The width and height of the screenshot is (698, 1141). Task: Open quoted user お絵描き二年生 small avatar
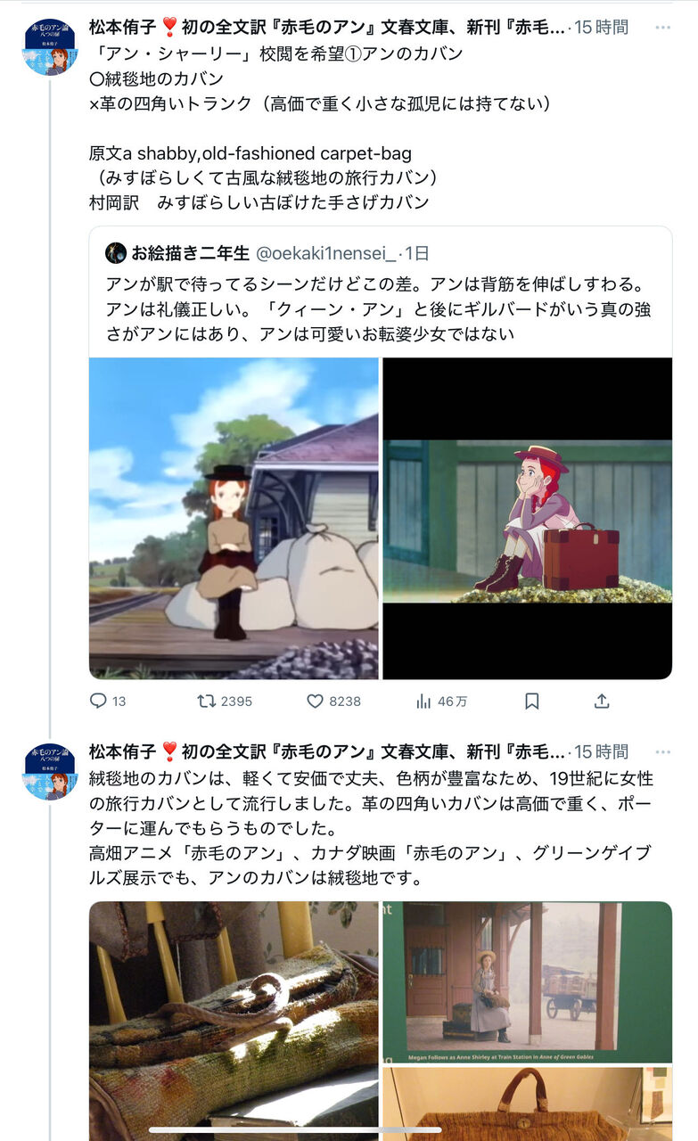116,253
